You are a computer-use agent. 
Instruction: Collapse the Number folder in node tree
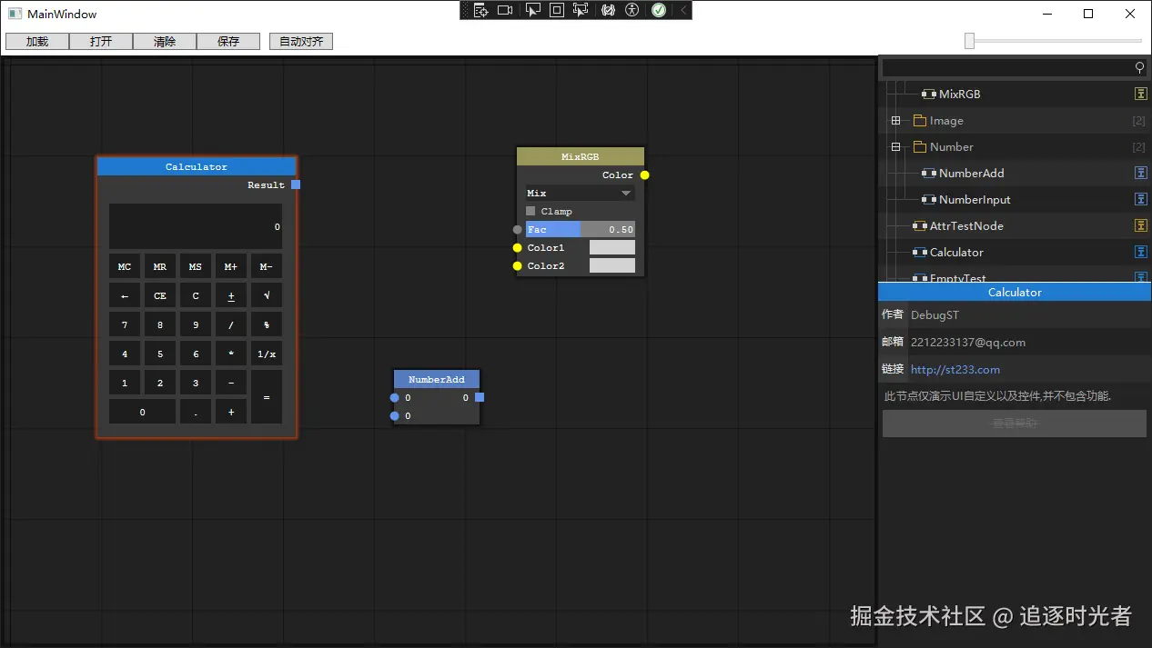coord(895,147)
